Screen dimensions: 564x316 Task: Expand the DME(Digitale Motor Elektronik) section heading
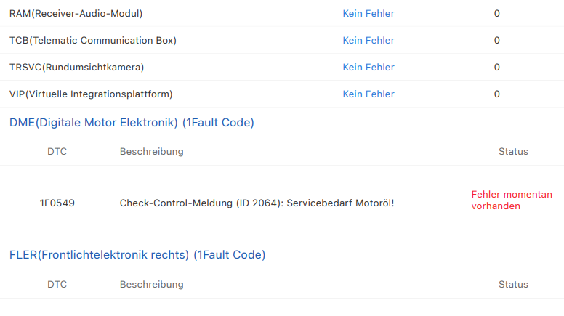(x=132, y=123)
